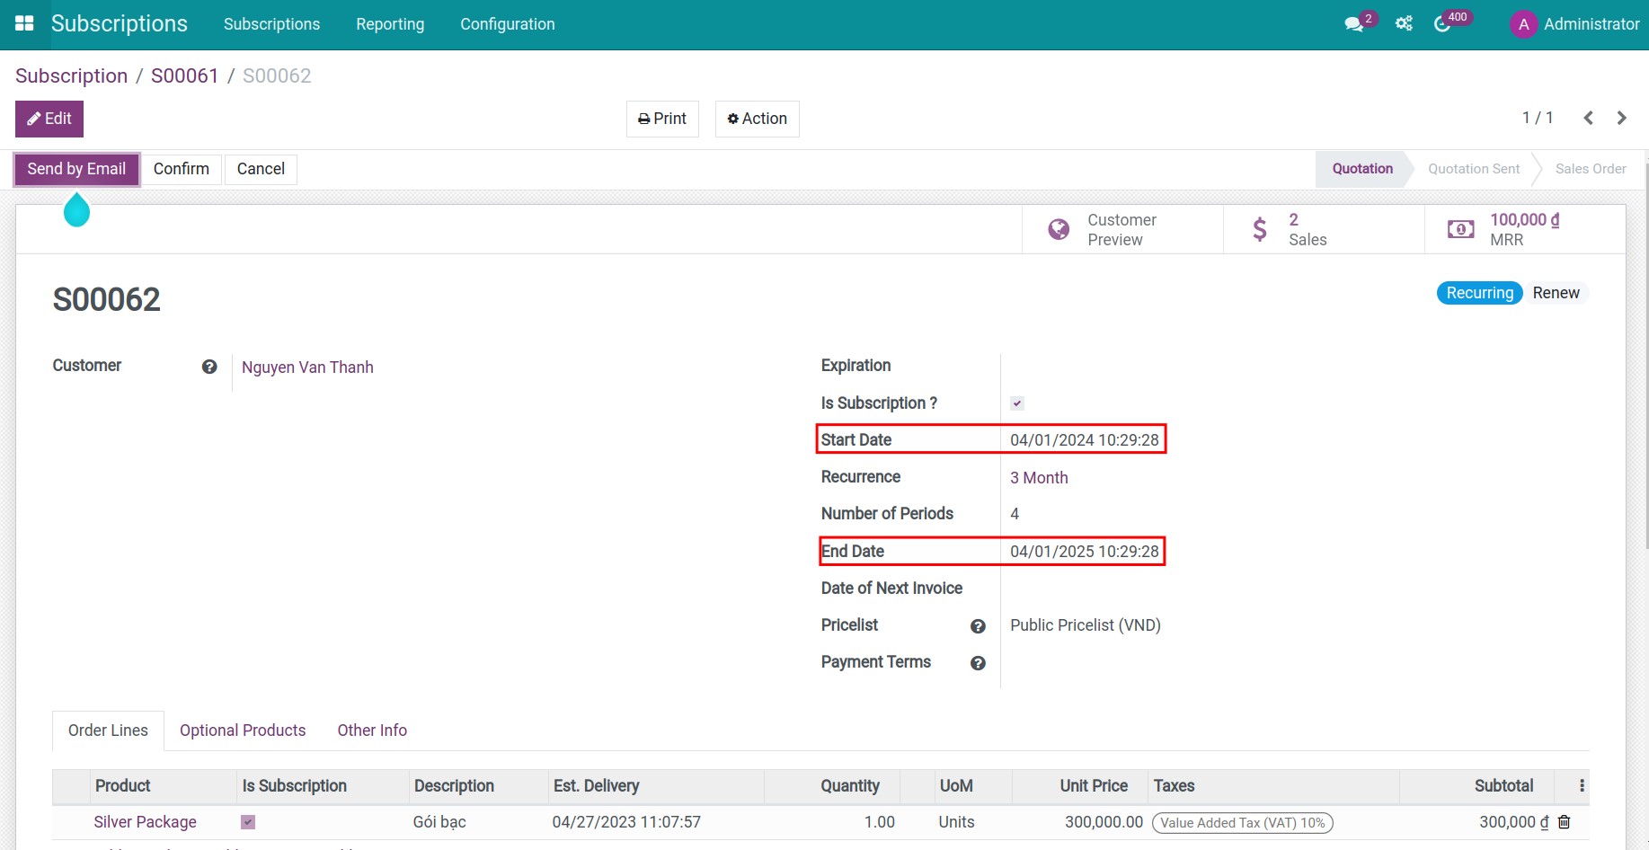Switch the subscription to Renew
The height and width of the screenshot is (850, 1649).
tap(1556, 292)
